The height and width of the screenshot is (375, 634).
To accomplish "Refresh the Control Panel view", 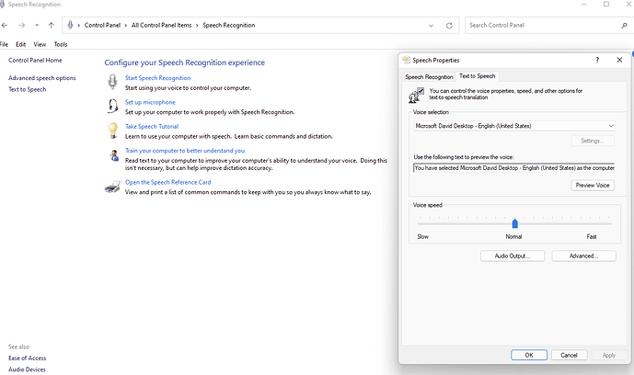I will pos(449,26).
